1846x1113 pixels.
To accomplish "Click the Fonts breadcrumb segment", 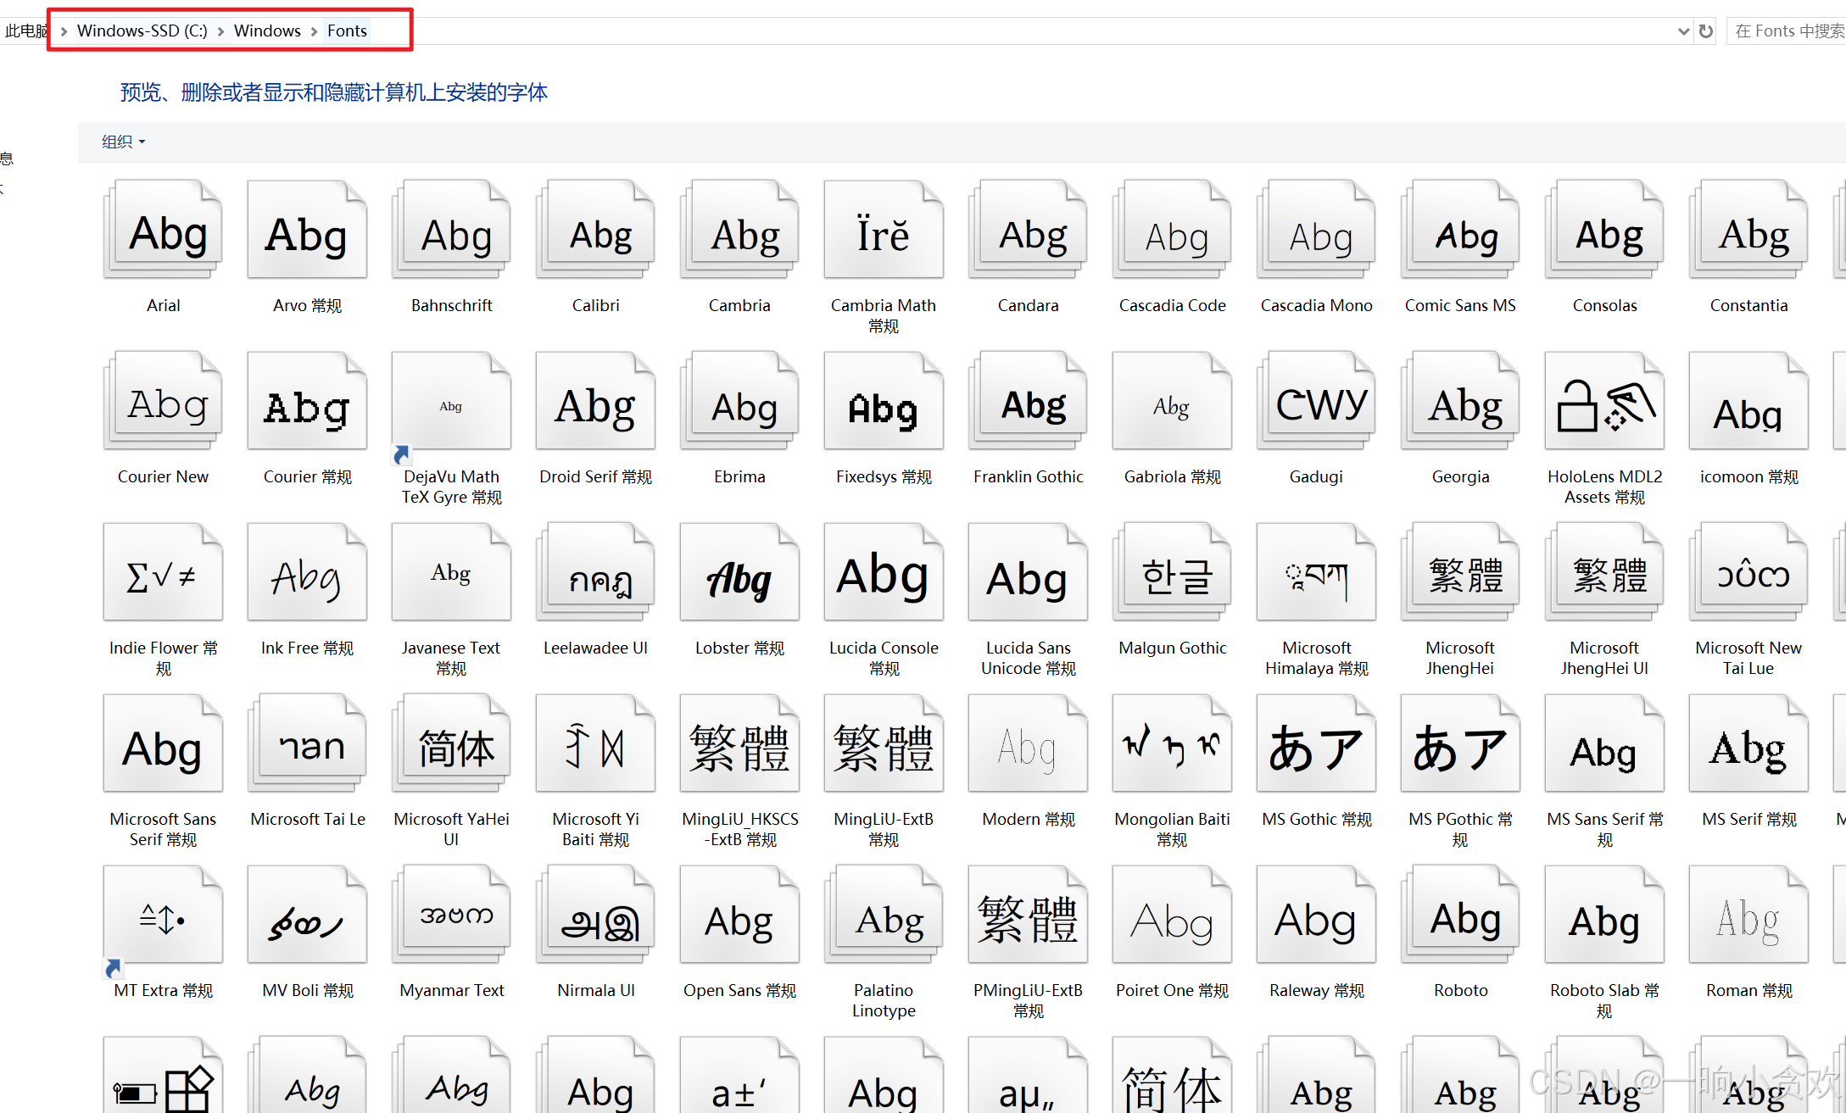I will (x=347, y=31).
